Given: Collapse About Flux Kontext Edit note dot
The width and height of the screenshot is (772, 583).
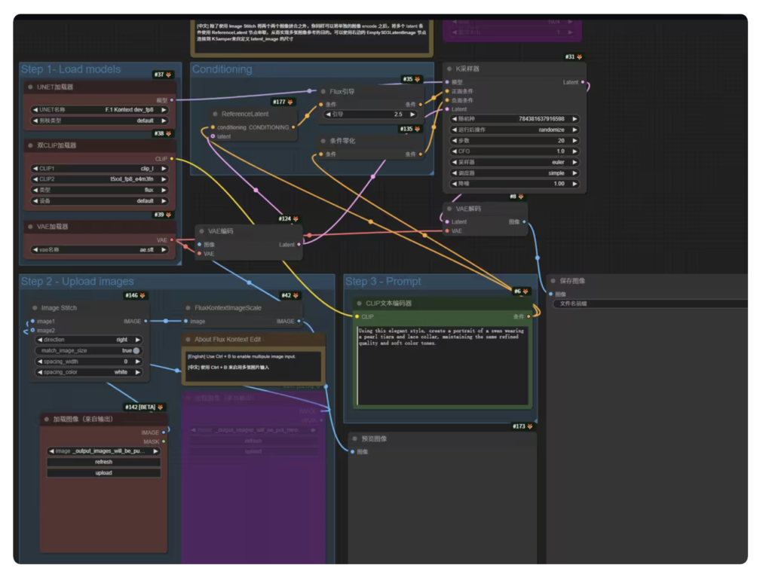Looking at the screenshot, I should [x=188, y=340].
